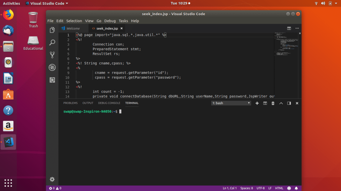Open the Edit menu
Screen dimensions: 341x191
(x=60, y=21)
